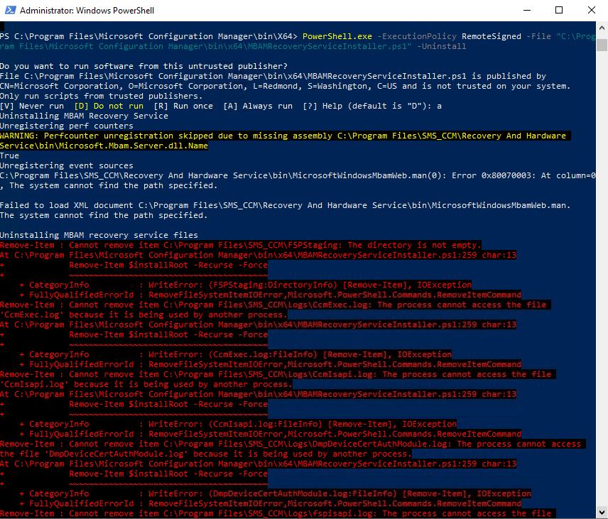This screenshot has height=519, width=608.
Task: Click the line 'Failed to load XML document'
Action: [285, 205]
